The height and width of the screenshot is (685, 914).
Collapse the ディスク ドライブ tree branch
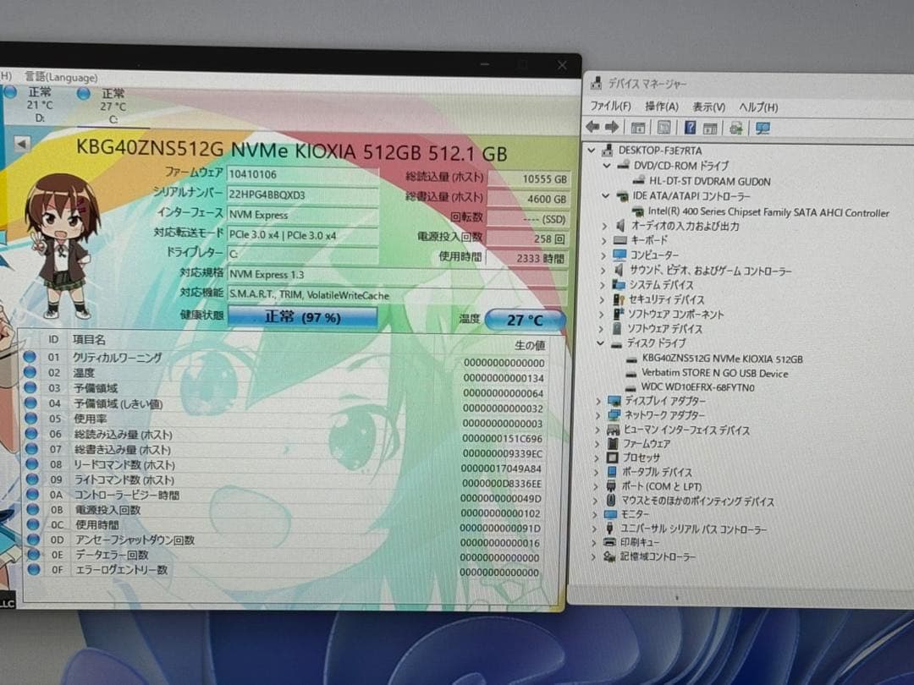[602, 343]
